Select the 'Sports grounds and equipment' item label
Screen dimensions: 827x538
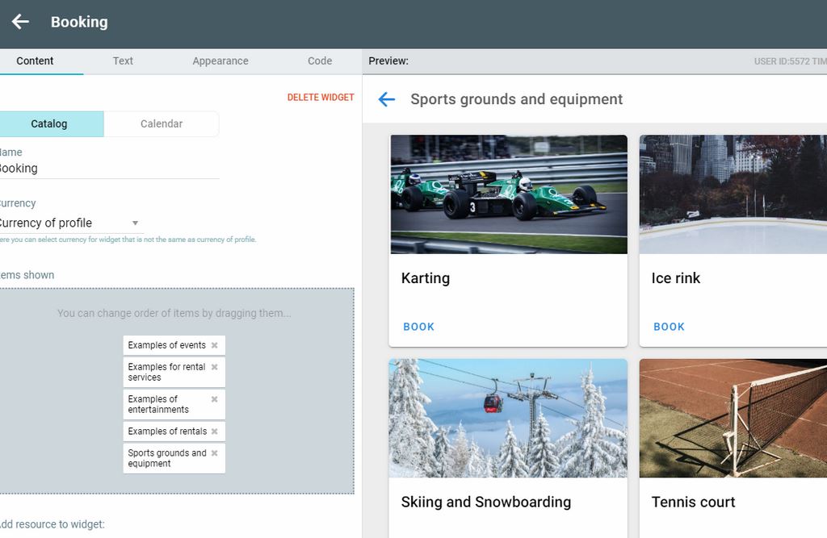pyautogui.click(x=167, y=458)
